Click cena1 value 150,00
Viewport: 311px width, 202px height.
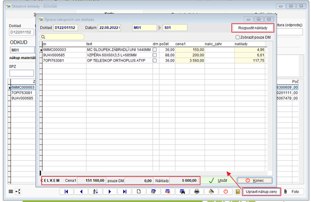click(190, 49)
